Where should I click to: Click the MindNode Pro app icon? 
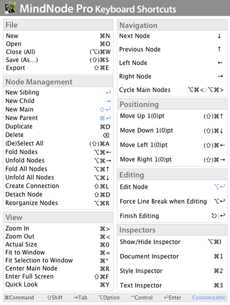pyautogui.click(x=9, y=8)
